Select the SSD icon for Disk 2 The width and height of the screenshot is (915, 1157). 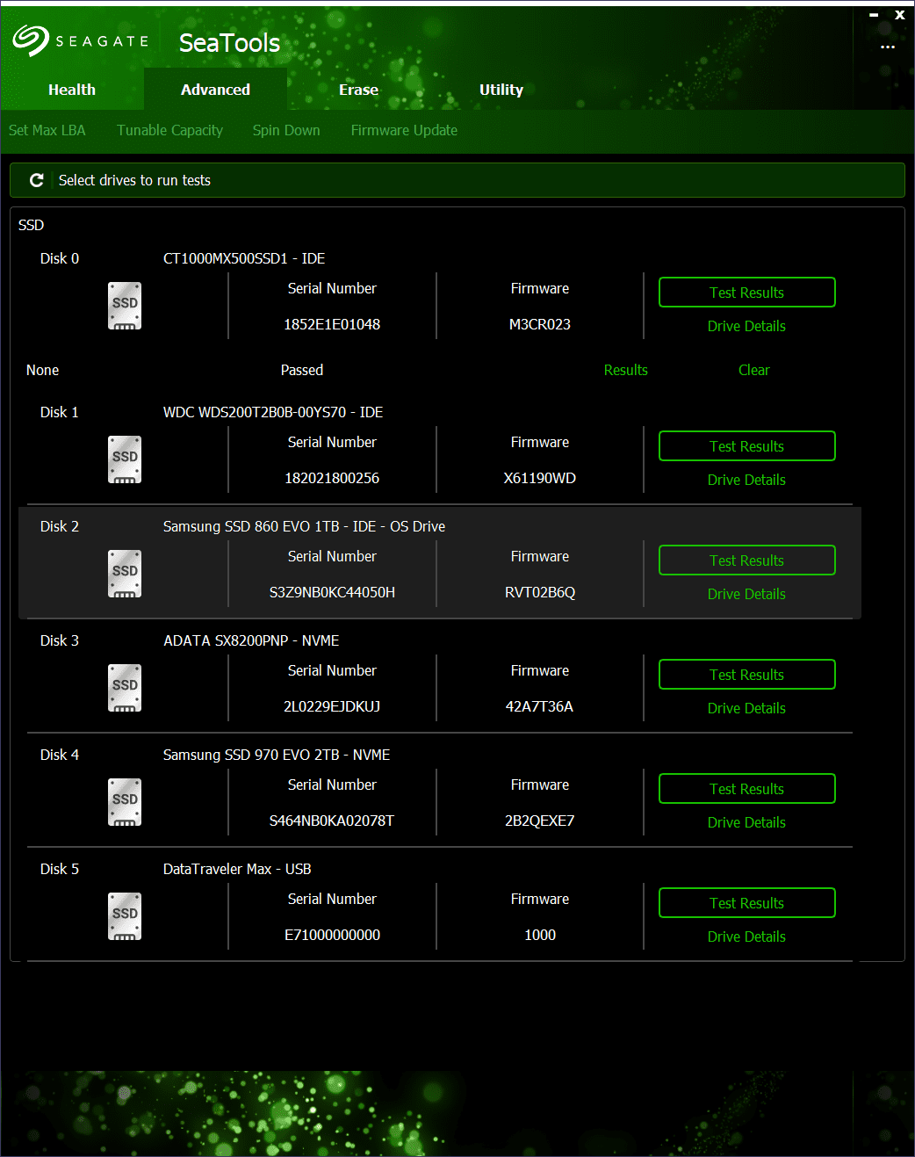pos(125,574)
